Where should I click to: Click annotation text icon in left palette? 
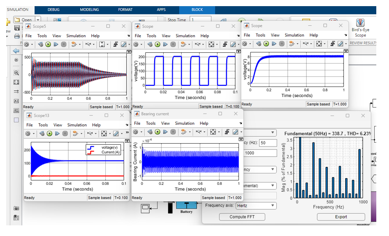pyautogui.click(x=16, y=101)
